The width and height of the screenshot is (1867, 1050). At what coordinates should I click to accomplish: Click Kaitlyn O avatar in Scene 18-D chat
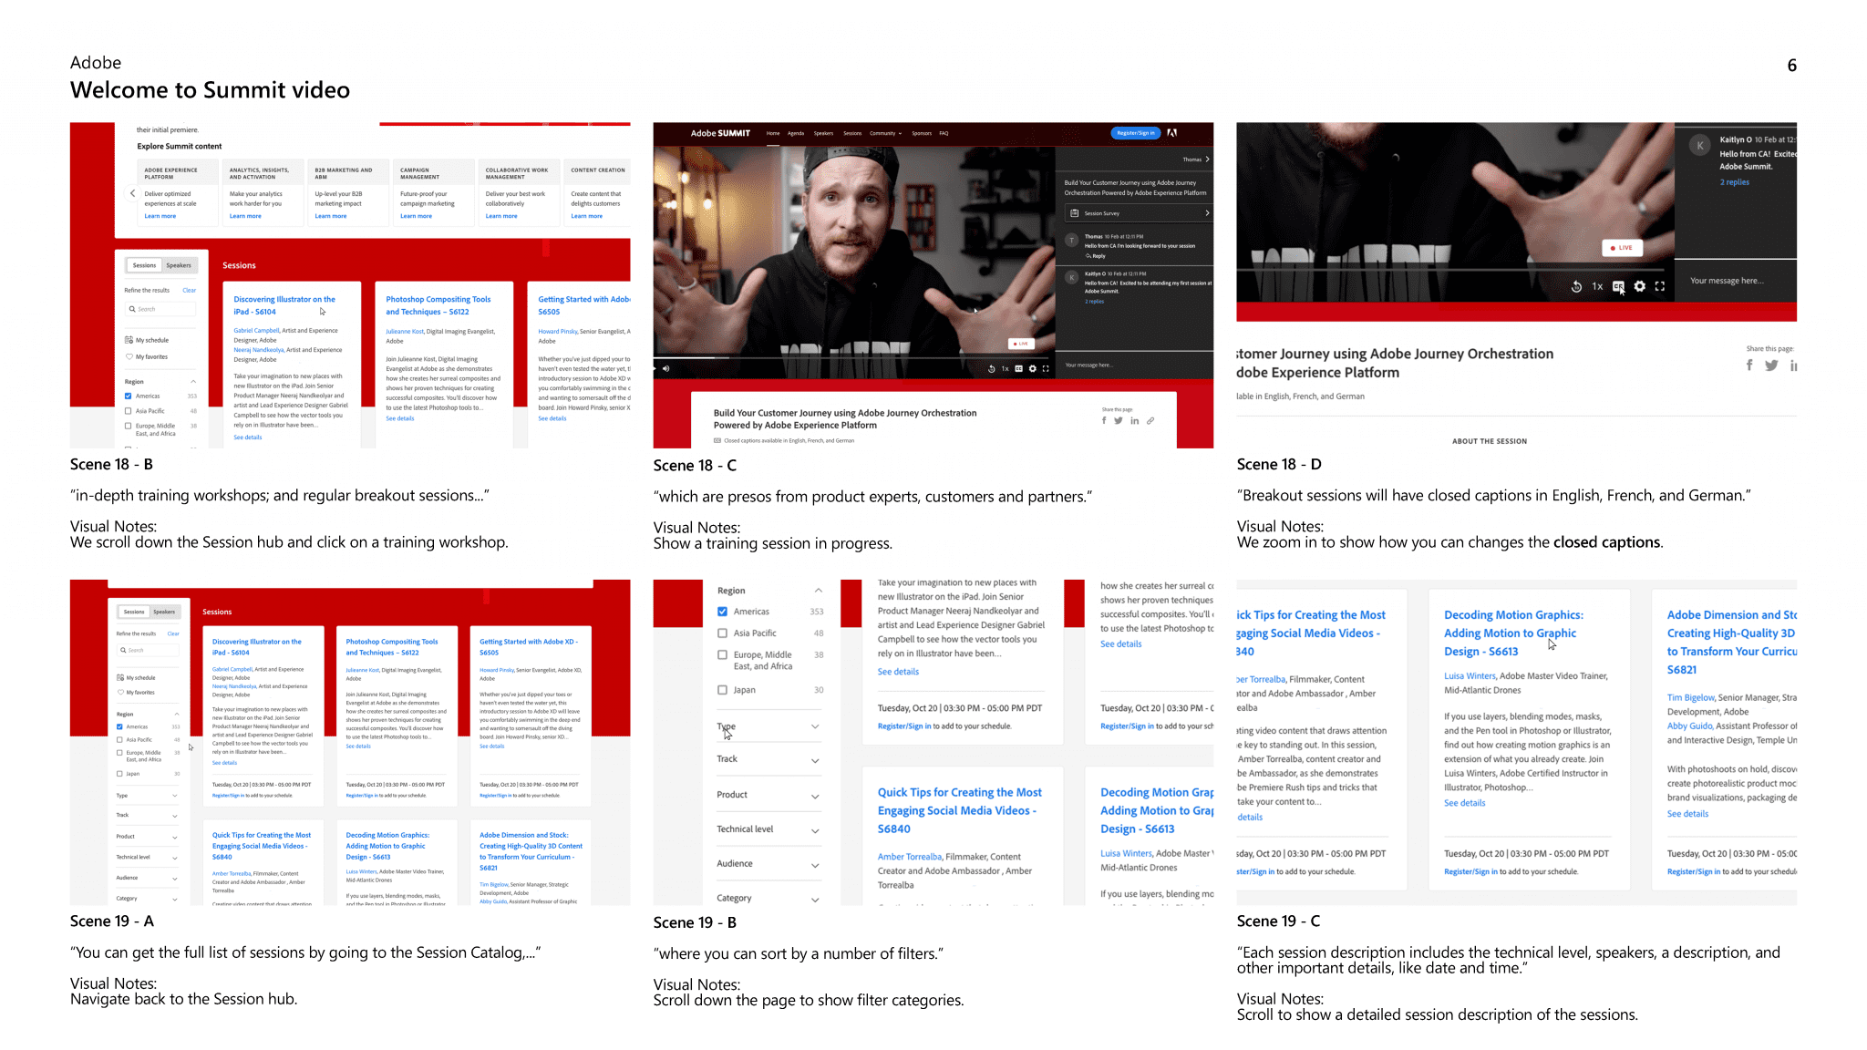(x=1699, y=145)
